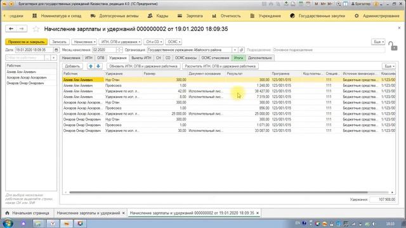This screenshot has width=406, height=228.
Task: Sort by the Результат column header
Action: tap(248, 73)
